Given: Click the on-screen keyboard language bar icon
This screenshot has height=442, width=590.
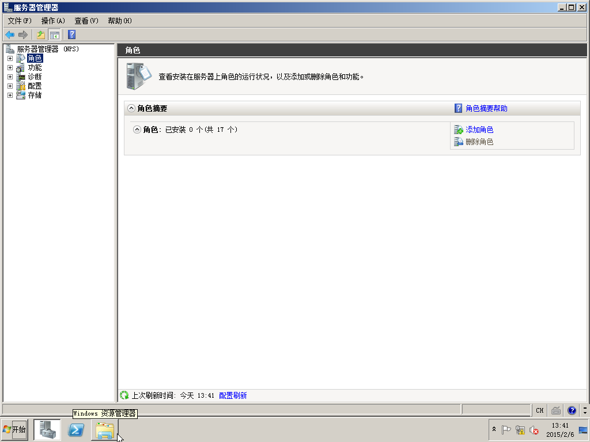Looking at the screenshot, I should [556, 410].
